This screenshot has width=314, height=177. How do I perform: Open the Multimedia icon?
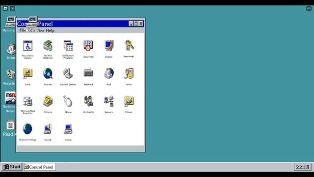88,101
